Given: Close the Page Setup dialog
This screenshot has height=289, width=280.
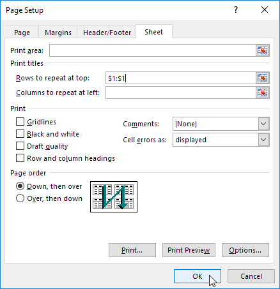Looking at the screenshot, I should click(x=265, y=10).
